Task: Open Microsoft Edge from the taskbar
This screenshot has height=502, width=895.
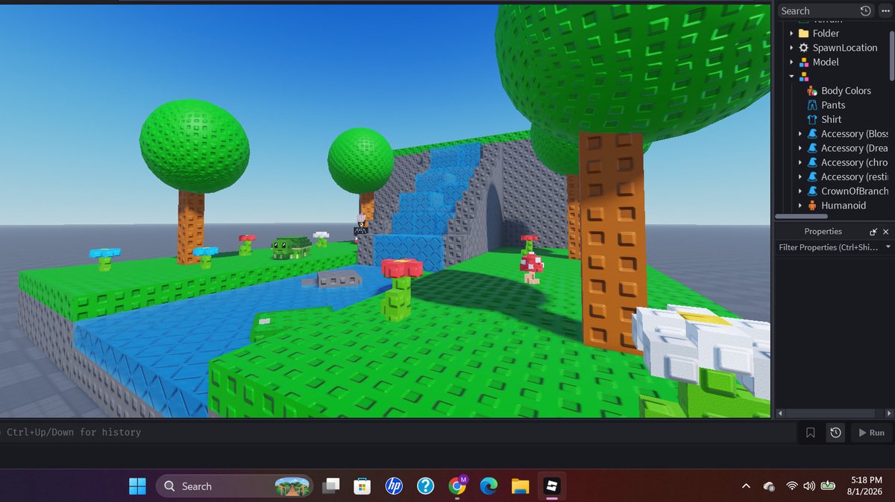Action: [x=489, y=486]
